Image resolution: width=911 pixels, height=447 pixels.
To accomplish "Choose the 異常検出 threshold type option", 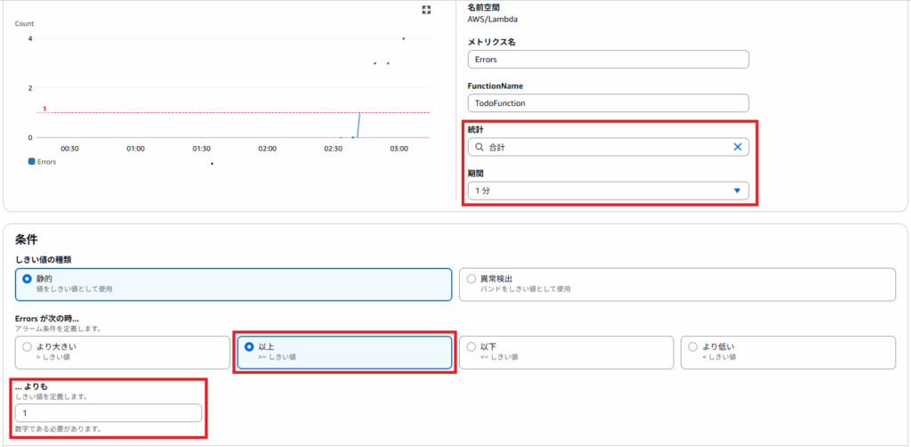I will point(472,279).
